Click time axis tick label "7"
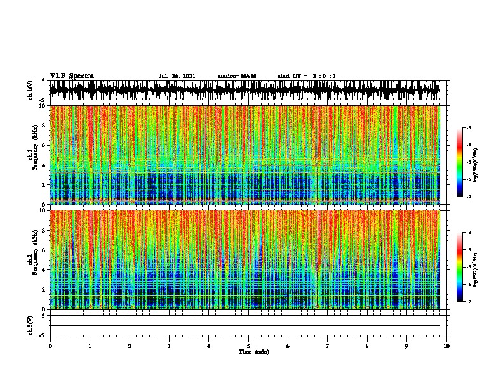The width and height of the screenshot is (503, 388). click(x=328, y=346)
